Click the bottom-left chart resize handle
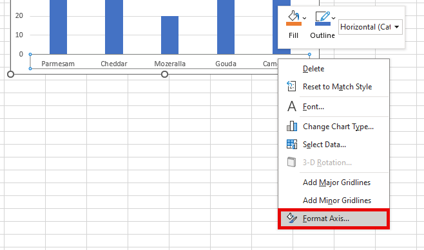424x250 pixels. (10, 74)
